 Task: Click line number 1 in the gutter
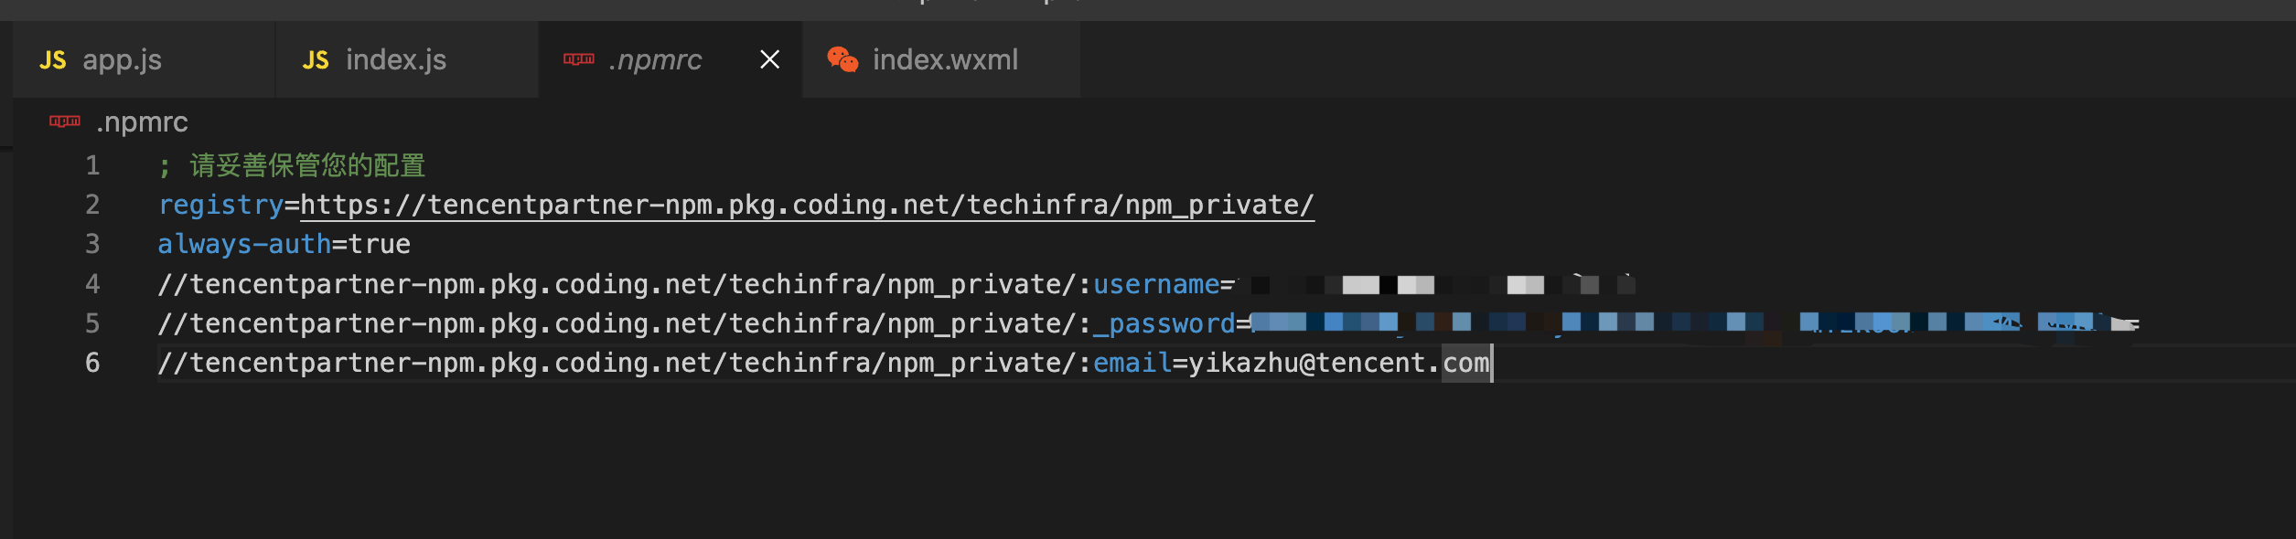point(92,165)
